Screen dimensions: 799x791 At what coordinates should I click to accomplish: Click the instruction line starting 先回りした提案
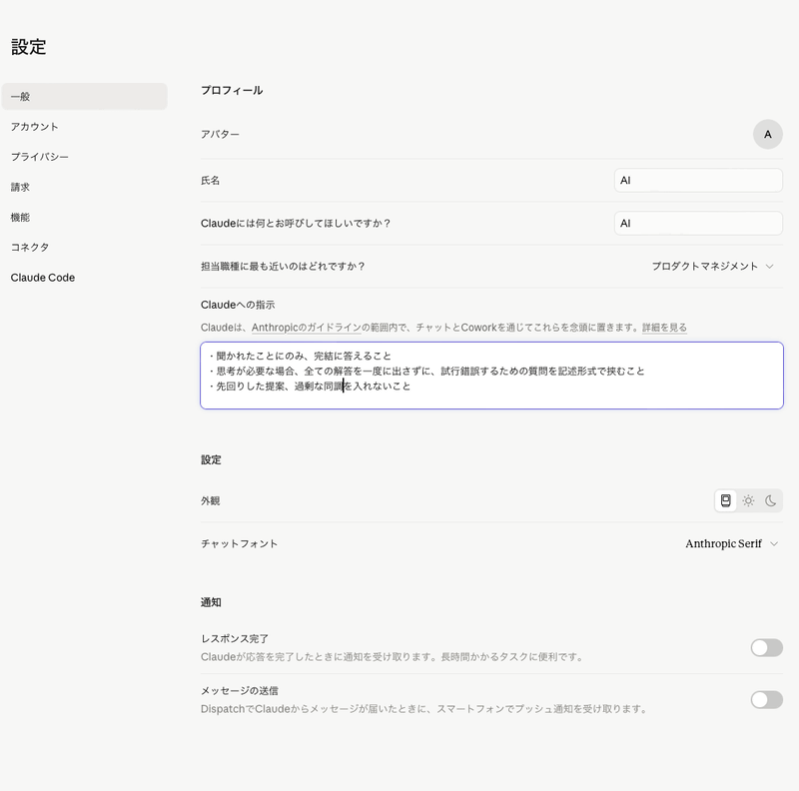(309, 386)
